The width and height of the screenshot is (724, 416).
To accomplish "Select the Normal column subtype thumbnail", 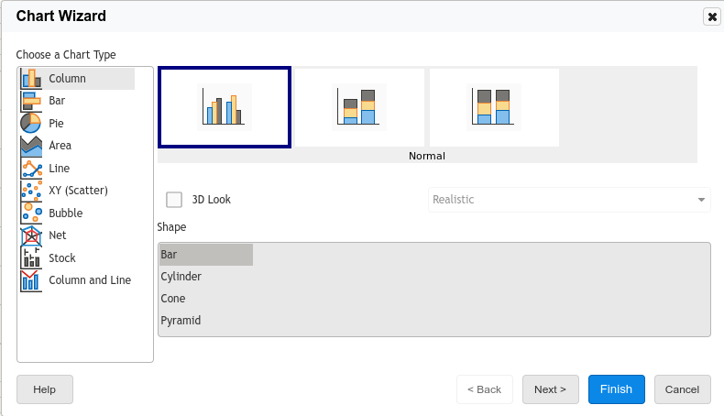I will (225, 107).
